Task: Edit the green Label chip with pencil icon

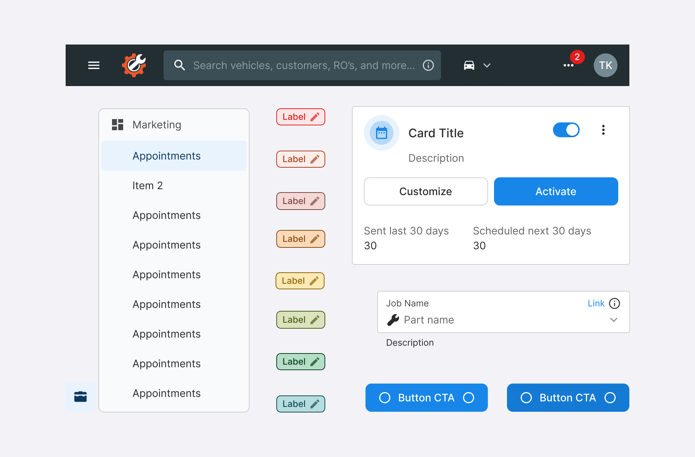Action: (300, 362)
